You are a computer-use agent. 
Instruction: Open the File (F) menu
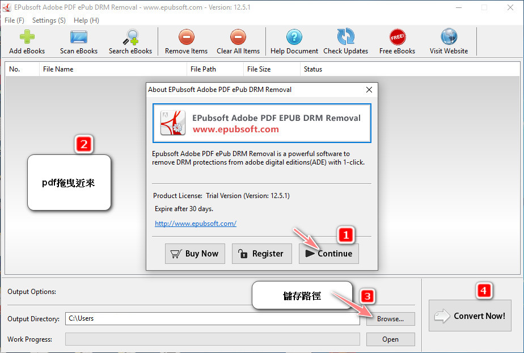click(14, 20)
